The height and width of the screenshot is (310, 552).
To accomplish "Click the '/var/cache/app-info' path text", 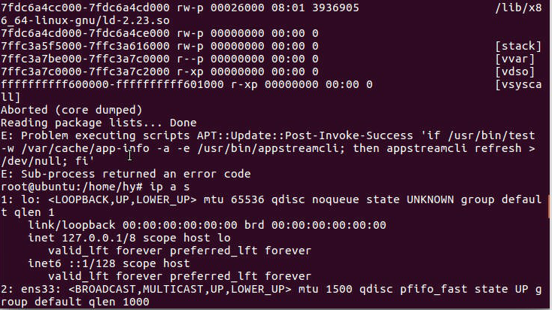I will click(x=81, y=148).
